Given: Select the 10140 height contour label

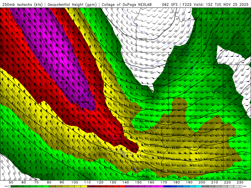Looking at the screenshot, I should click(x=158, y=86).
